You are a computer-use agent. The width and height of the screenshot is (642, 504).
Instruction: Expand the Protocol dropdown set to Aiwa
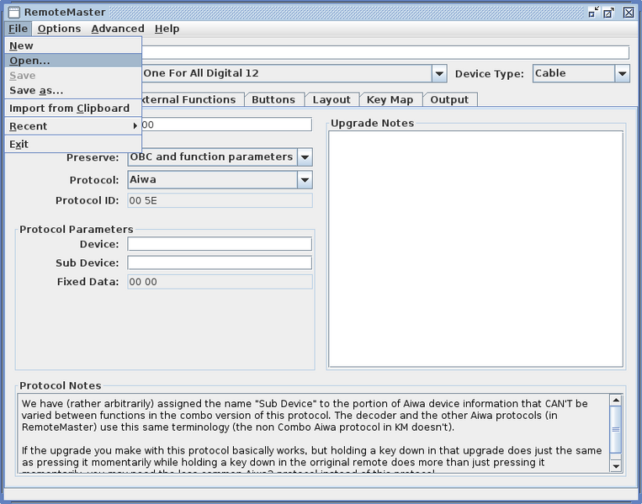(x=305, y=180)
